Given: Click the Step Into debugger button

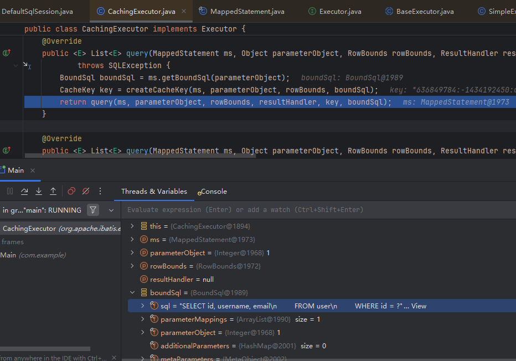Looking at the screenshot, I should click(39, 191).
